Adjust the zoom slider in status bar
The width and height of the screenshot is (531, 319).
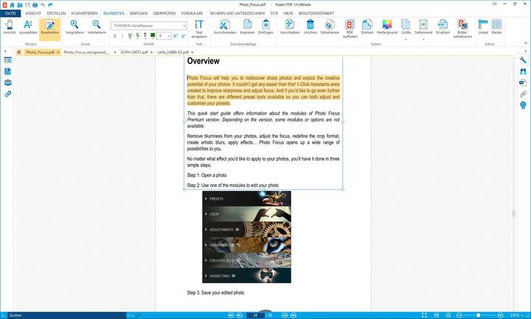pyautogui.click(x=479, y=315)
